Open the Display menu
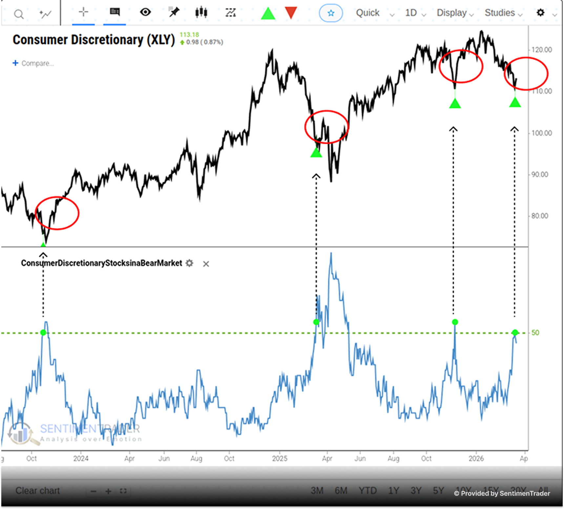This screenshot has height=509, width=564. click(455, 13)
